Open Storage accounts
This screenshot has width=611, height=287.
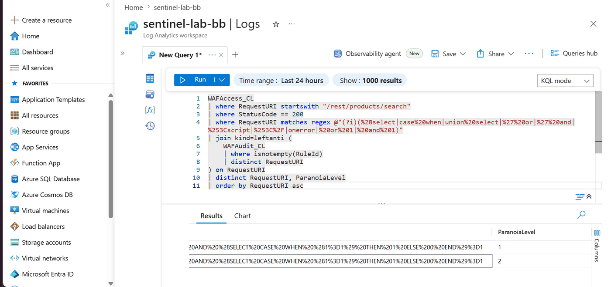pos(46,242)
